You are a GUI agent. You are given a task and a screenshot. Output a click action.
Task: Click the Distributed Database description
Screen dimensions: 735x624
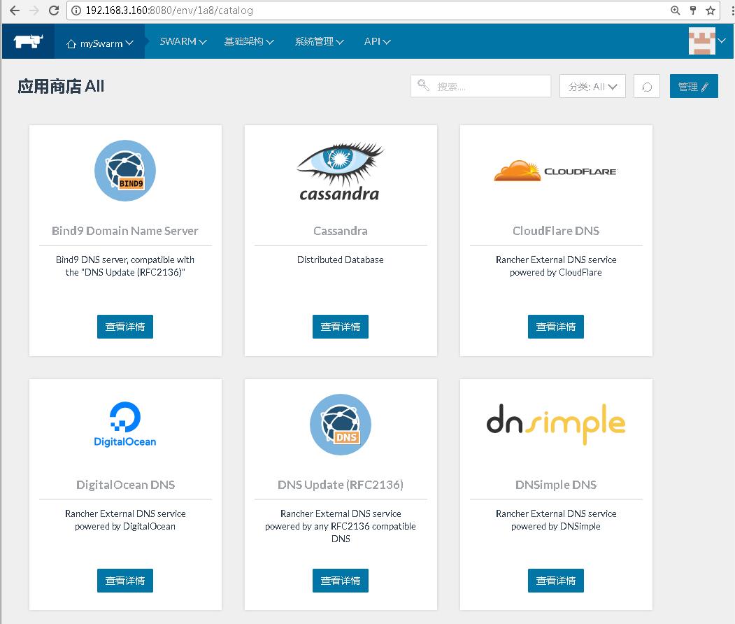(x=341, y=260)
